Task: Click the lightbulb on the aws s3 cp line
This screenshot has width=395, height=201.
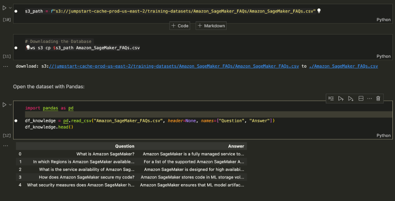Action: 28,47
